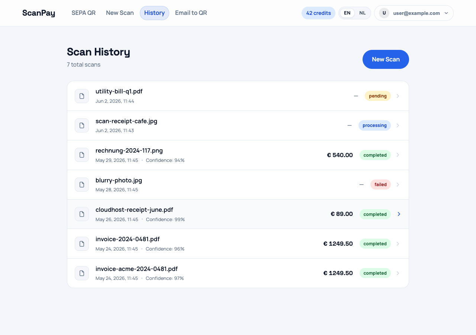Click the processing status badge
This screenshot has width=476, height=335.
click(x=374, y=125)
